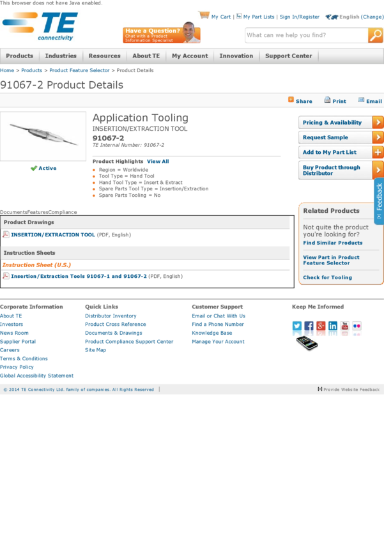Open the Twitter icon
The height and width of the screenshot is (543, 384).
pyautogui.click(x=297, y=326)
